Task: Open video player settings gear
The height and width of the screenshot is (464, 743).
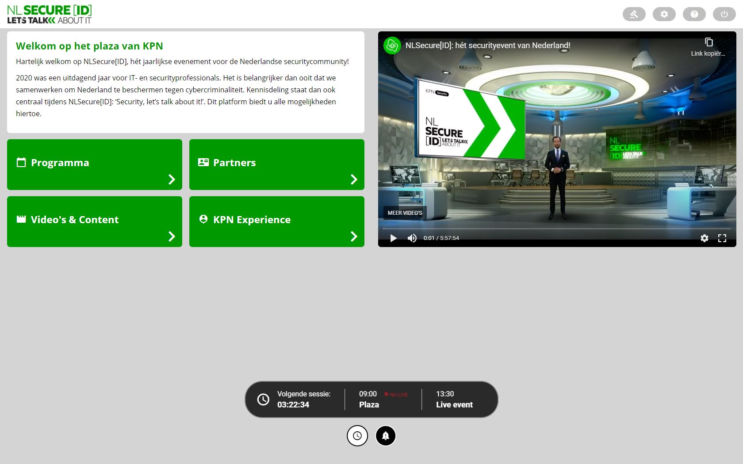Action: click(x=705, y=238)
